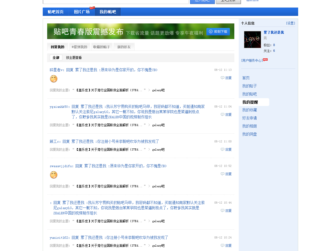Click the galaxy吧 link under swaaavjjdifu's reply
331x251 pixels.
158,186
